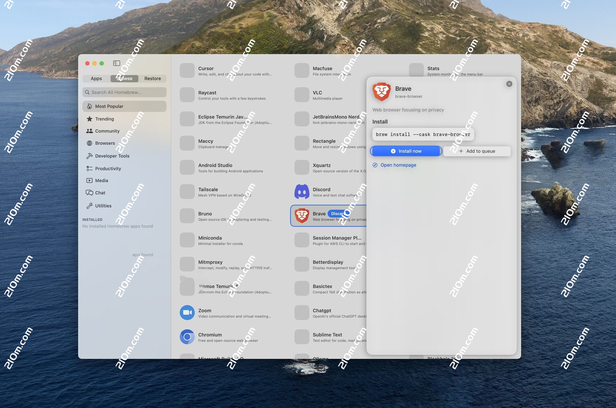Open the Rectangle entry

point(329,143)
